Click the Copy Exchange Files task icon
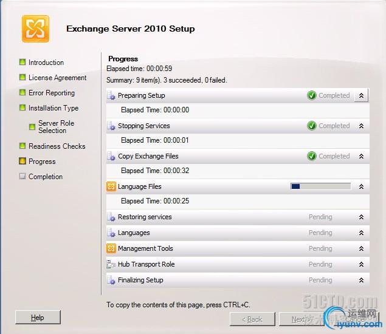This screenshot has width=386, height=334. point(111,156)
